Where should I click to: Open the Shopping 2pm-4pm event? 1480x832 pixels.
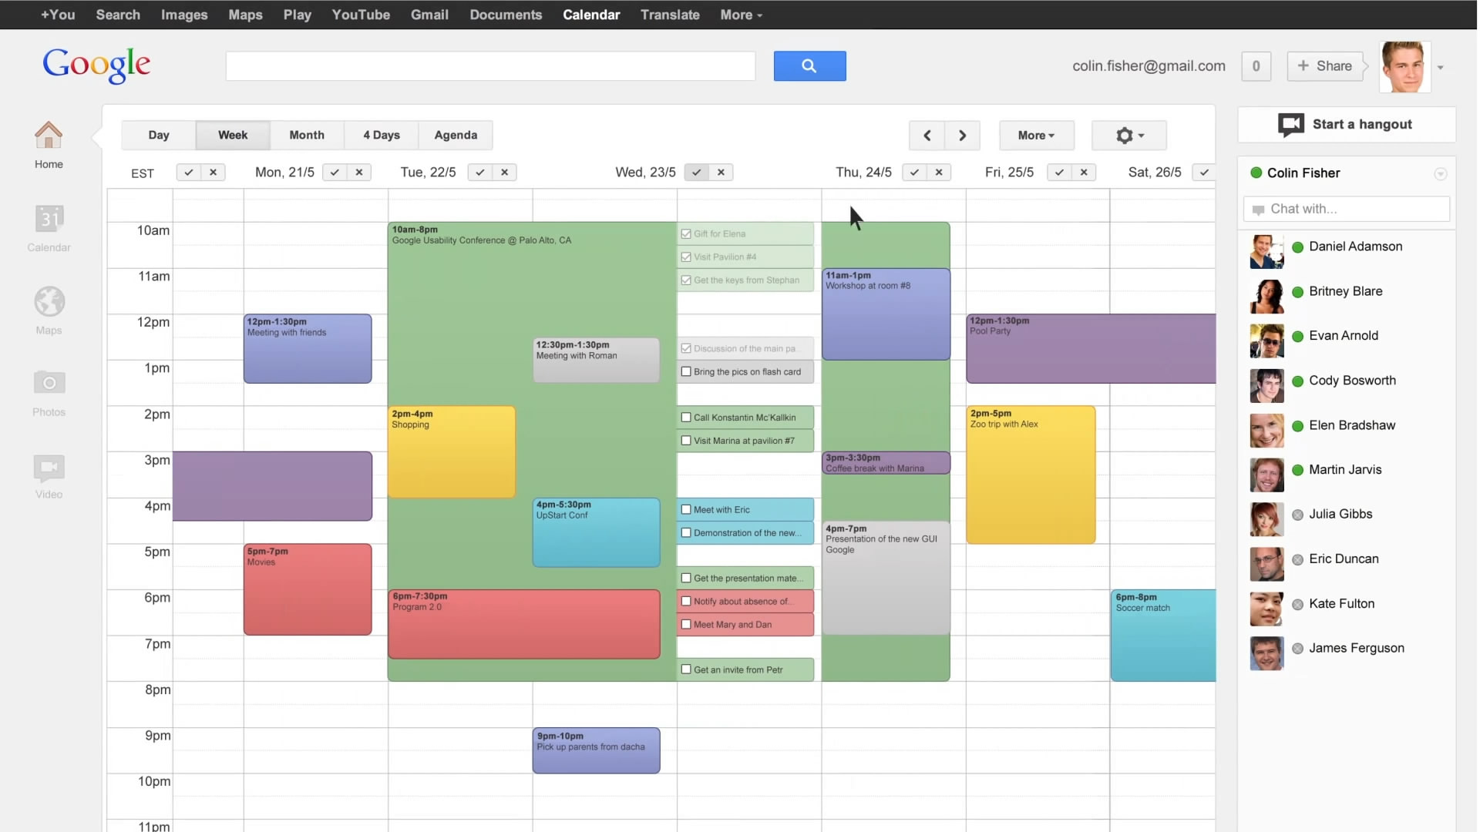(x=451, y=452)
